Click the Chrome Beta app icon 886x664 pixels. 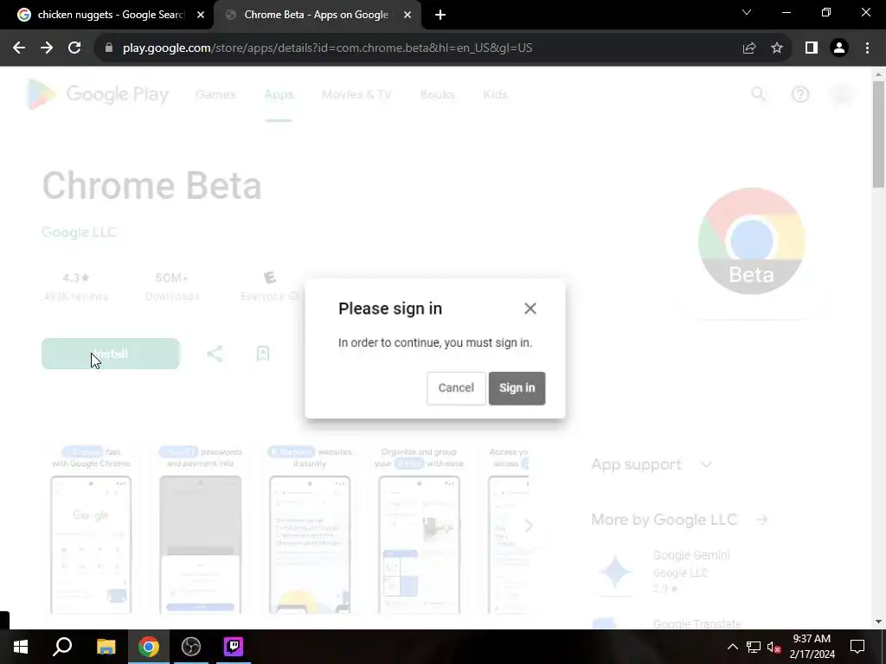(x=752, y=241)
